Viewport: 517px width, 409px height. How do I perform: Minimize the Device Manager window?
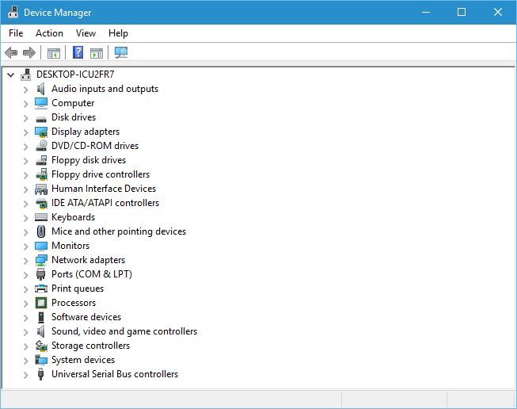pyautogui.click(x=426, y=12)
